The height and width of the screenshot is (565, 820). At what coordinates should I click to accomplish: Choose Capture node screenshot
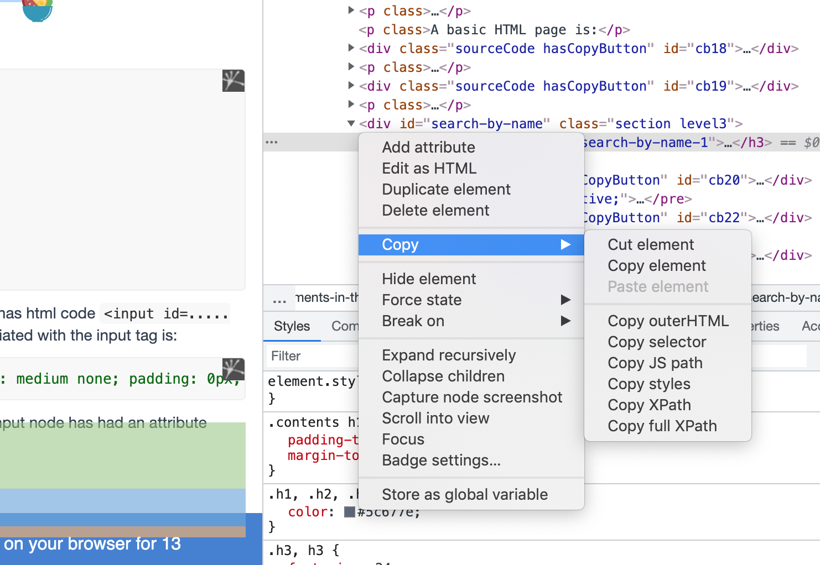click(x=471, y=397)
